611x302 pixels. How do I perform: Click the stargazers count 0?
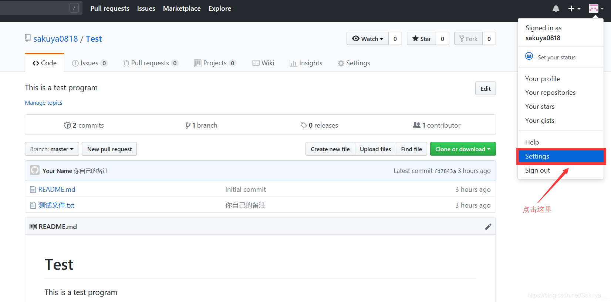442,39
